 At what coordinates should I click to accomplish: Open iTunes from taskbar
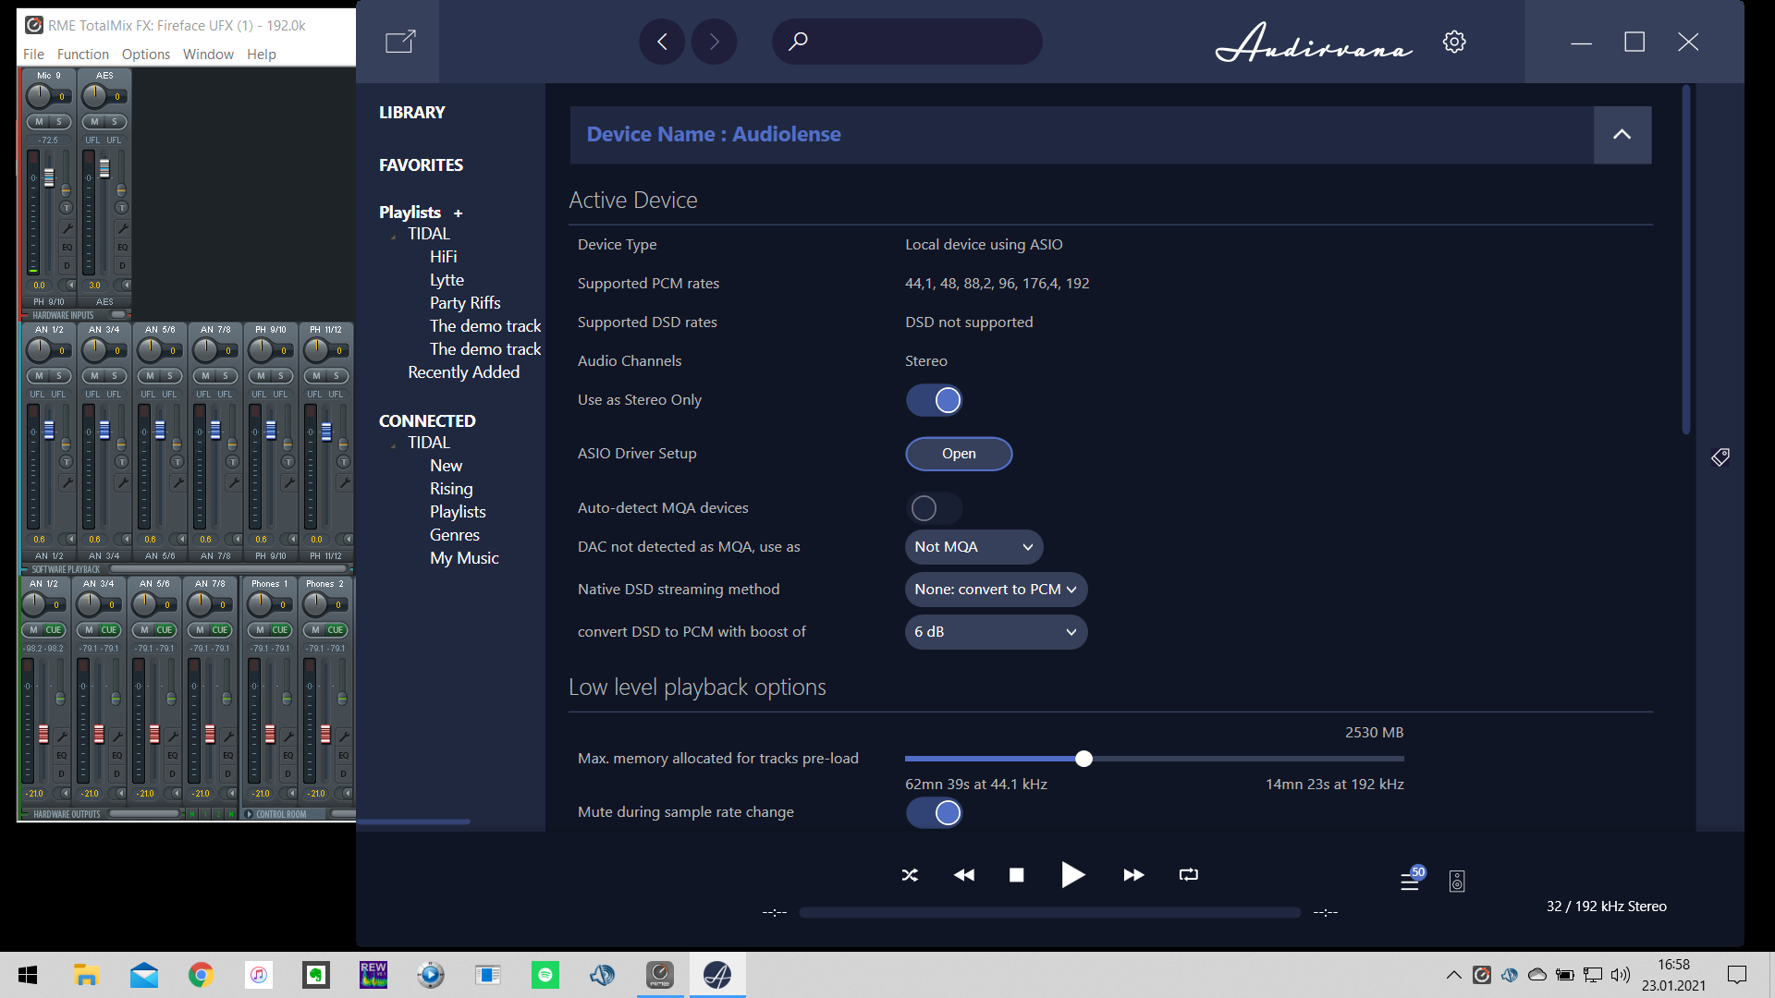[x=259, y=975]
